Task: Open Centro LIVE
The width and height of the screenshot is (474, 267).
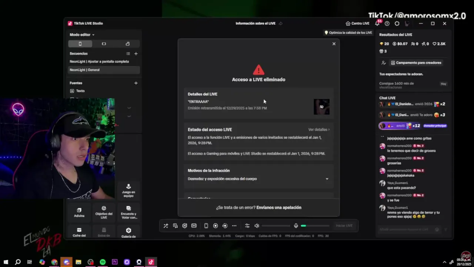Action: (357, 23)
